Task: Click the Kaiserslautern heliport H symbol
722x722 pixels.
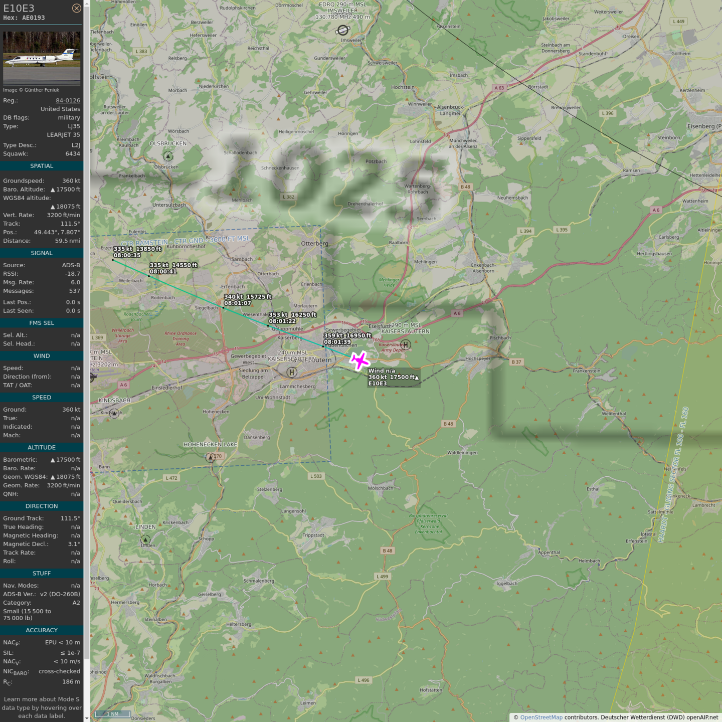Action: pos(292,372)
